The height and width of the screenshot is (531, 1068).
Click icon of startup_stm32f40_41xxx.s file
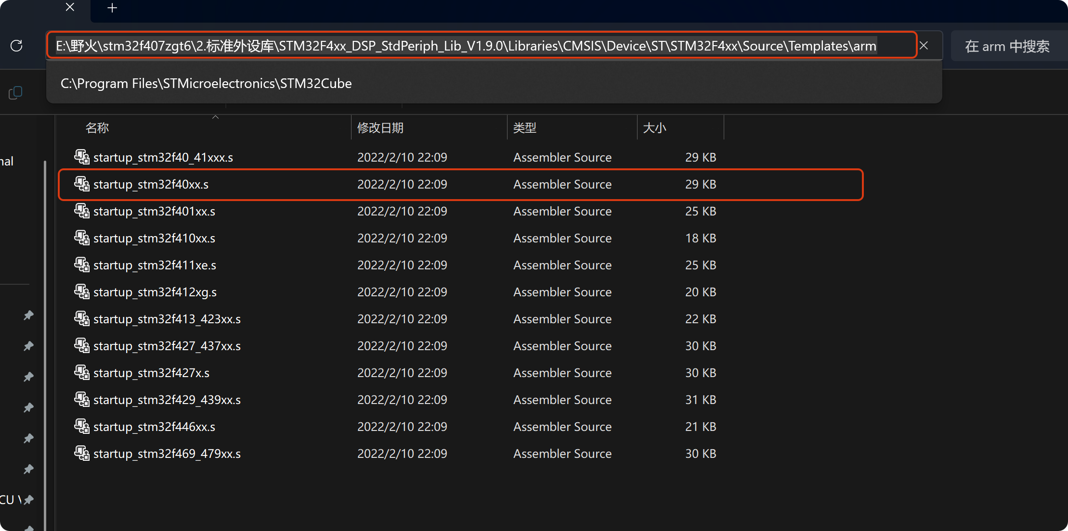pos(81,157)
